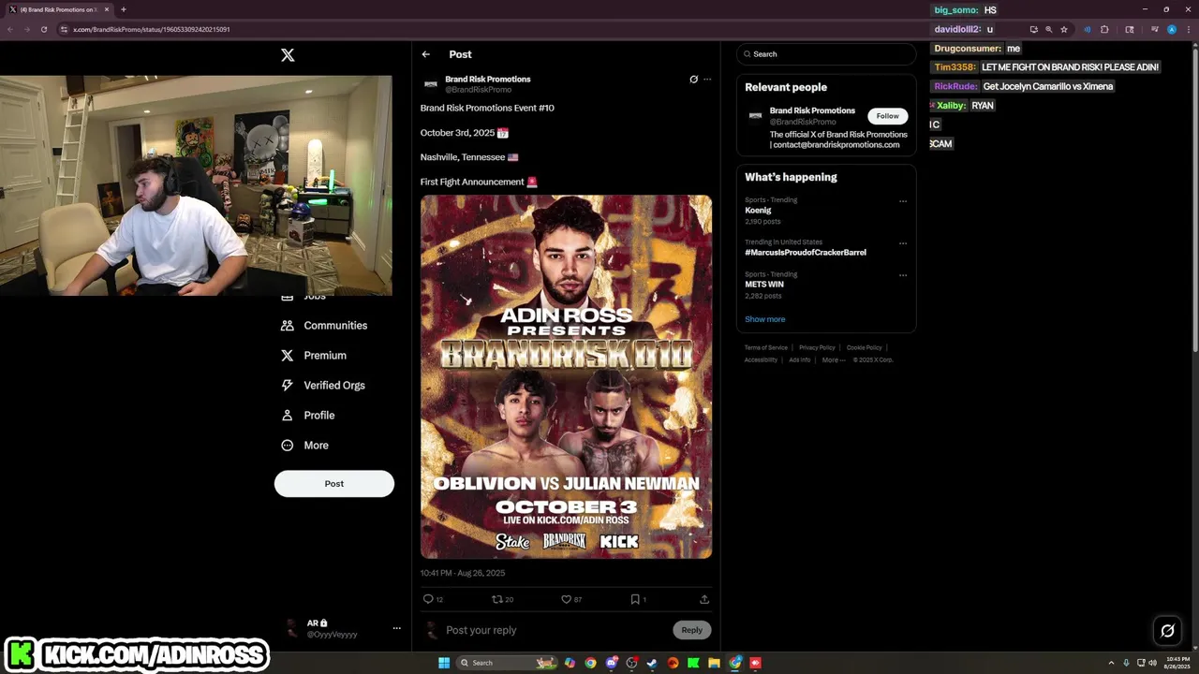Image resolution: width=1199 pixels, height=674 pixels.
Task: Open the Windows Start menu
Action: 444,663
